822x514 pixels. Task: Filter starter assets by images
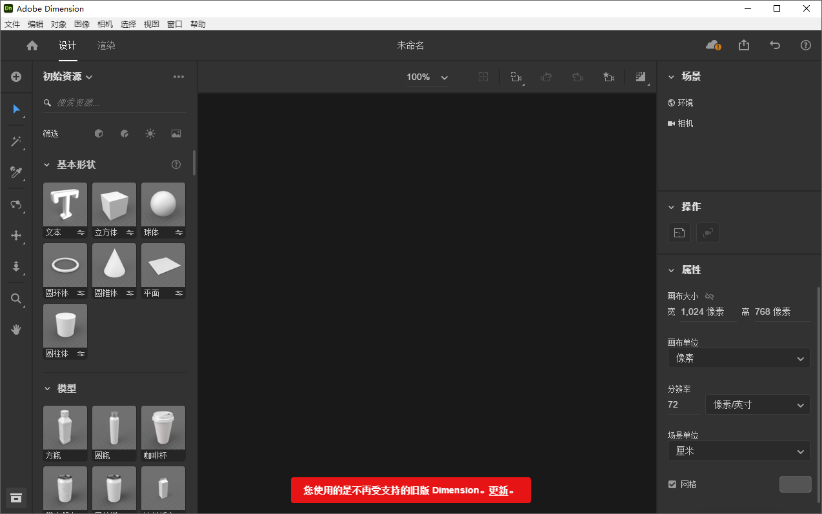175,133
